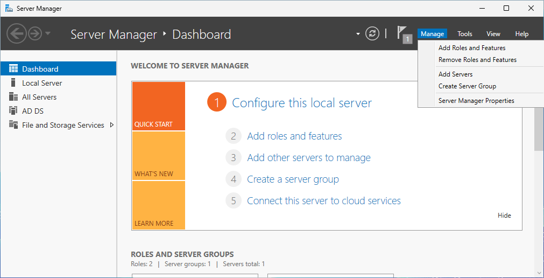
Task: Click the 'Servers total: 1' text
Action: 244,264
